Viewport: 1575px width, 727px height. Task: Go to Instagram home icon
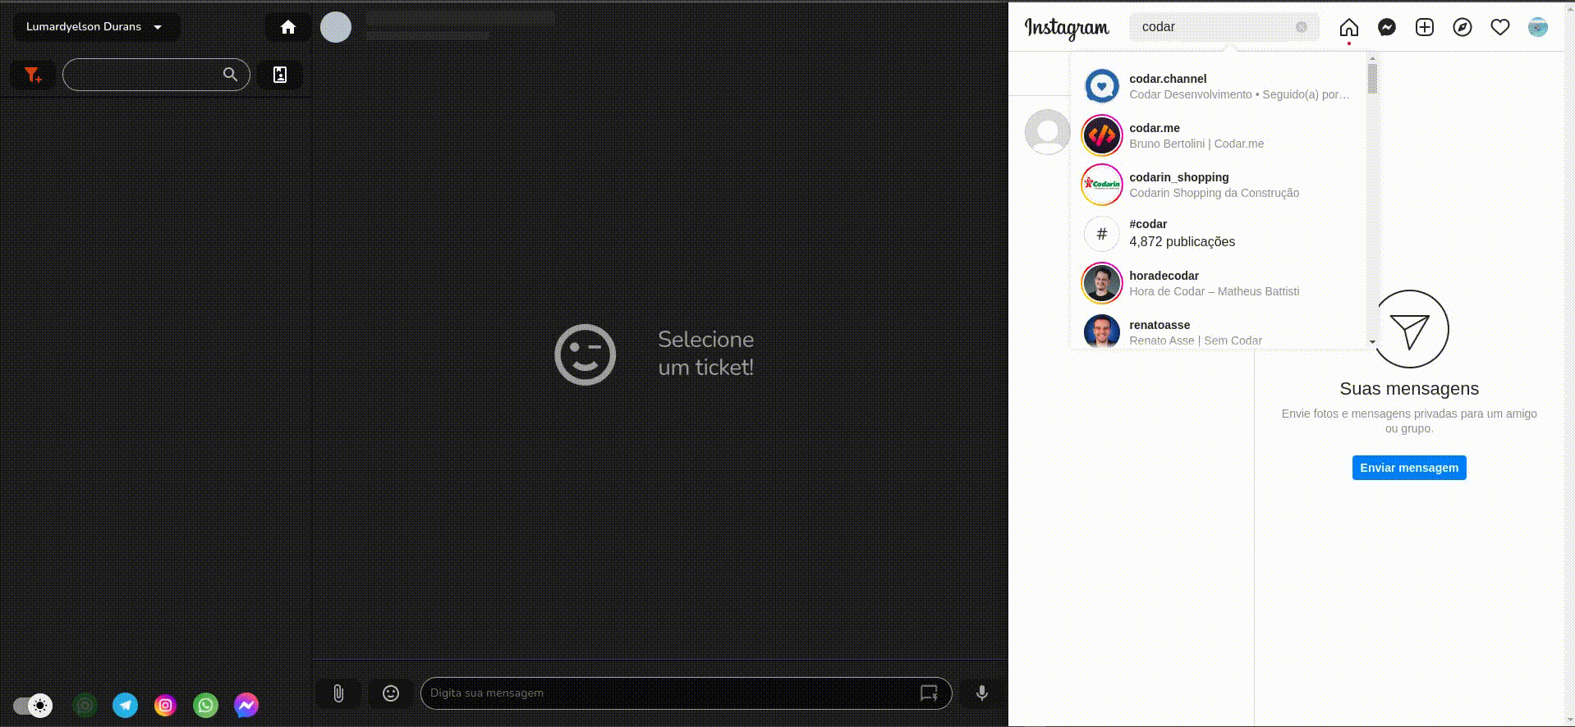click(1349, 28)
